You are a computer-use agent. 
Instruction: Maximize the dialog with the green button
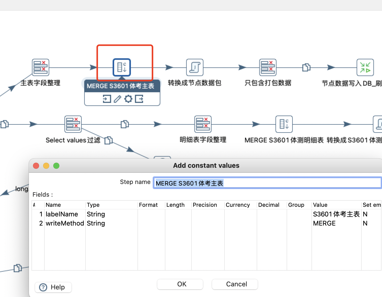56,166
